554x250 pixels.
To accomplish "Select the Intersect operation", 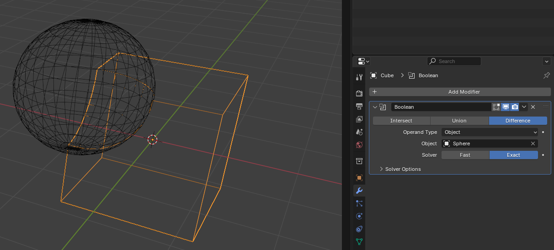I will pyautogui.click(x=401, y=121).
